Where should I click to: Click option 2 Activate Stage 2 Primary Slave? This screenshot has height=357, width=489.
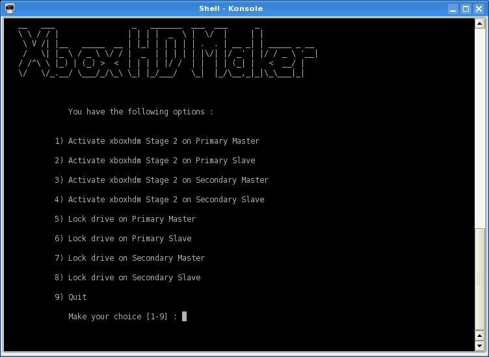pos(155,161)
